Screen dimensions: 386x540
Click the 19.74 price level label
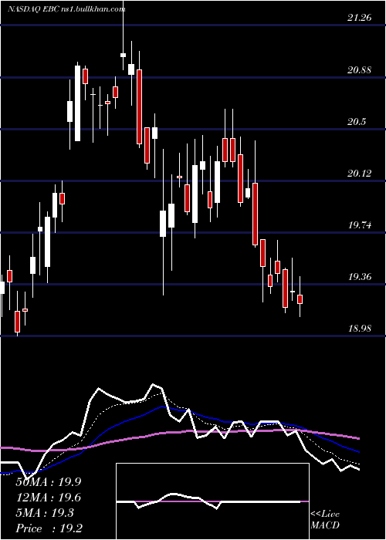click(360, 225)
